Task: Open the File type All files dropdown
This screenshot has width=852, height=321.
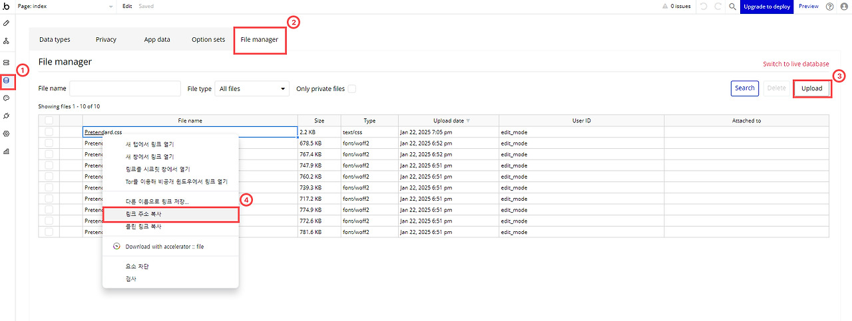Action: 252,88
